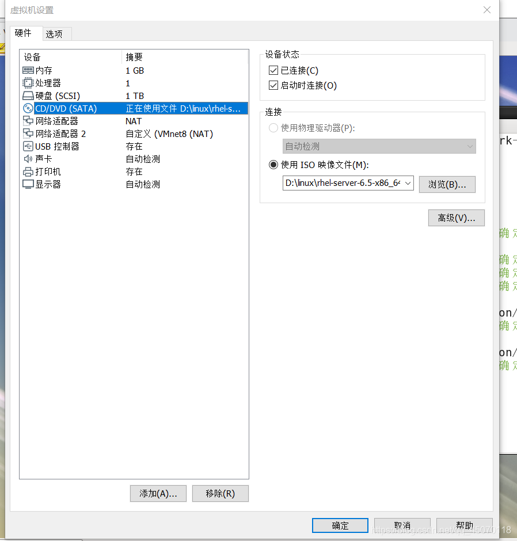This screenshot has height=541, width=517.
Task: Select the 使用 ISO 映像文件(M) radio button
Action: (x=273, y=165)
